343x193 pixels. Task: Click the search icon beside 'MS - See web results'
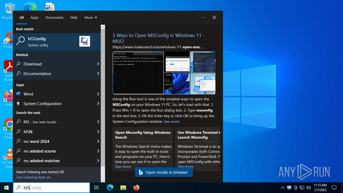(x=18, y=122)
